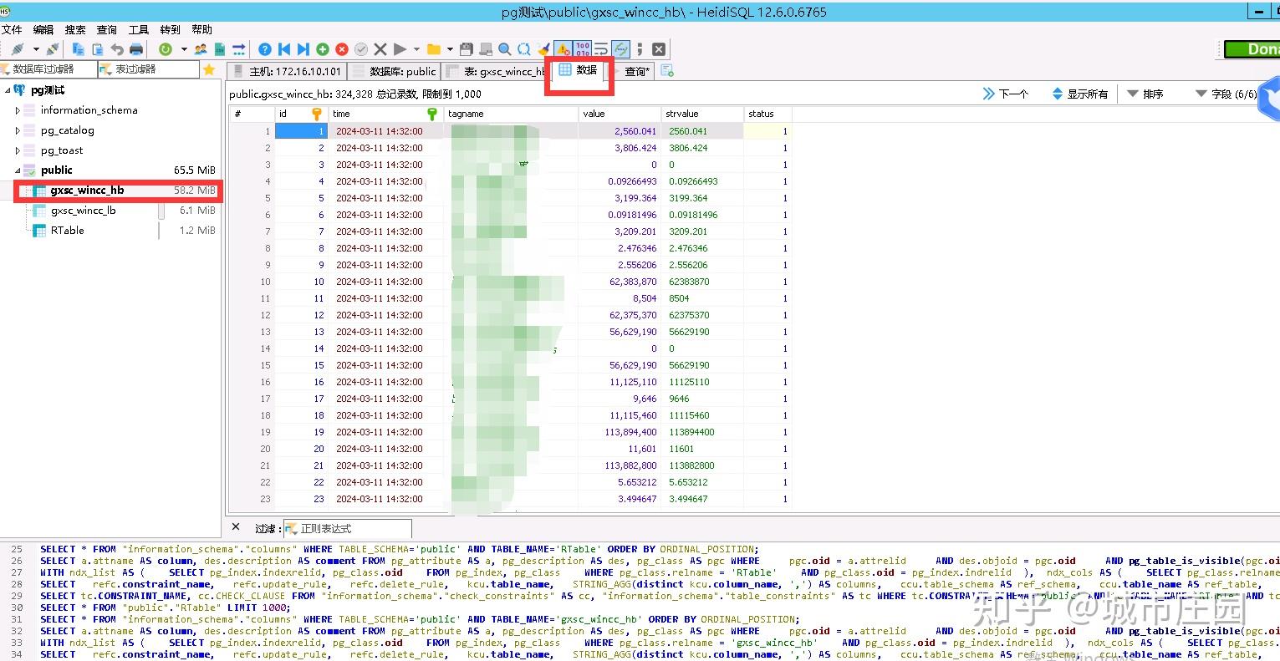
Task: Open the help question mark icon
Action: point(264,48)
